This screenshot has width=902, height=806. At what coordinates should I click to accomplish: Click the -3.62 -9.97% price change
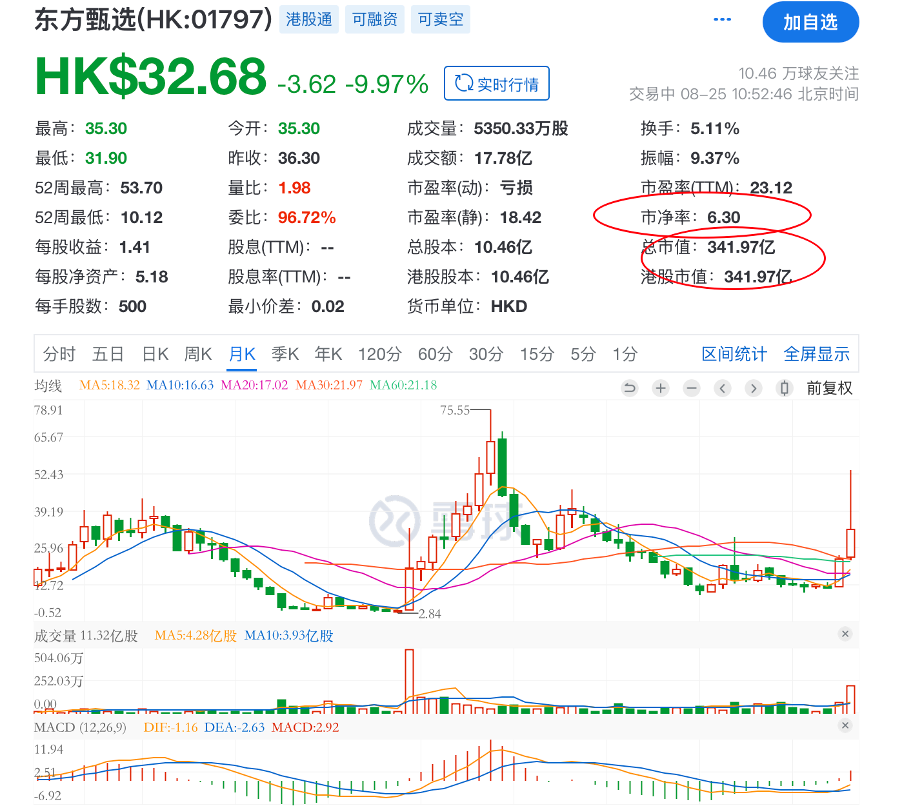tap(353, 84)
